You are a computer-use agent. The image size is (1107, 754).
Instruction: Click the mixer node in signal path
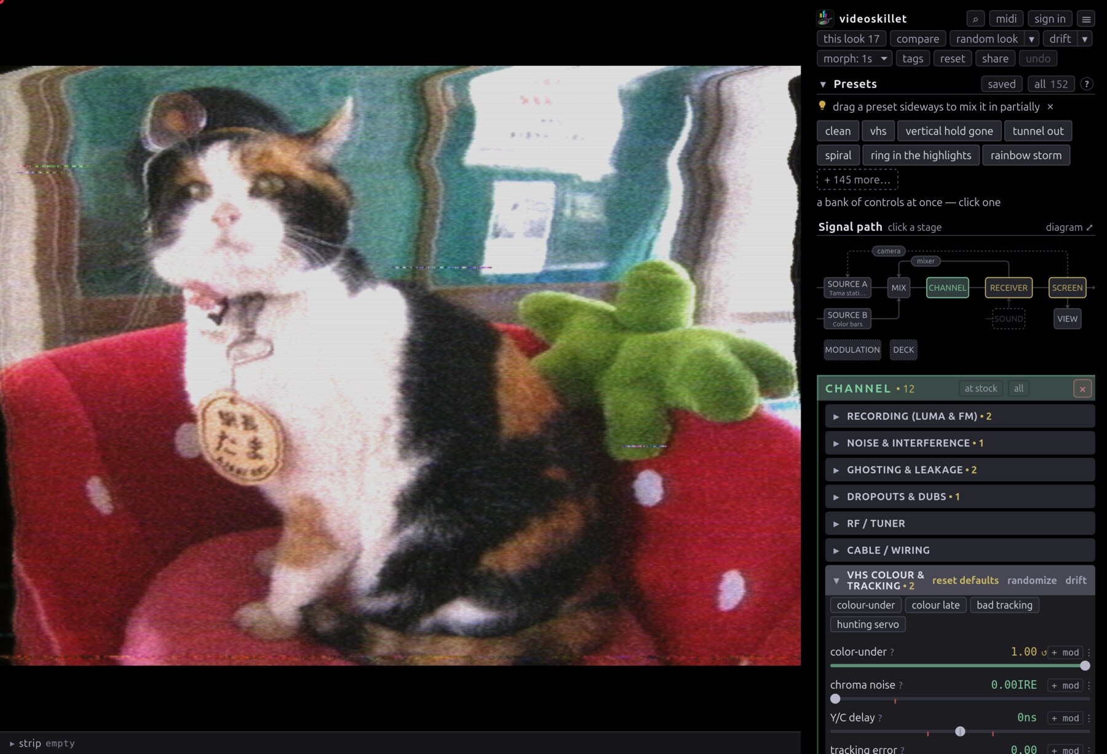tap(926, 261)
